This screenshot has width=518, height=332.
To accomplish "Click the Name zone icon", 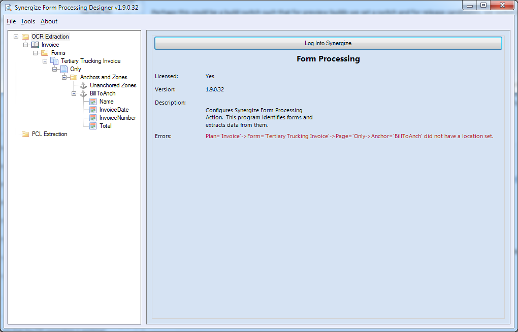I will click(x=93, y=102).
